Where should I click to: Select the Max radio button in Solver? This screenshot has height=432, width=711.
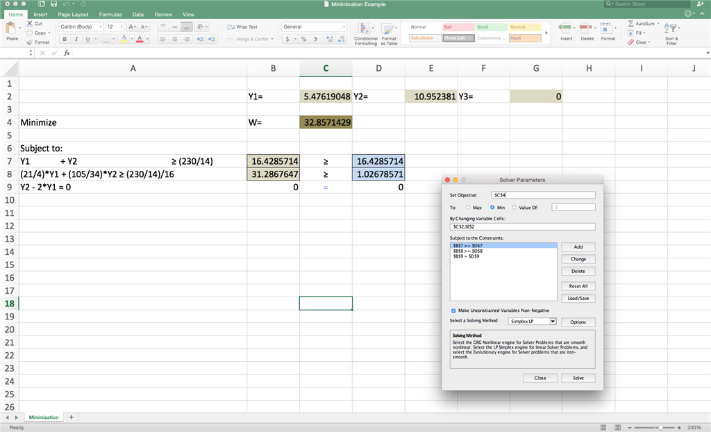point(469,208)
